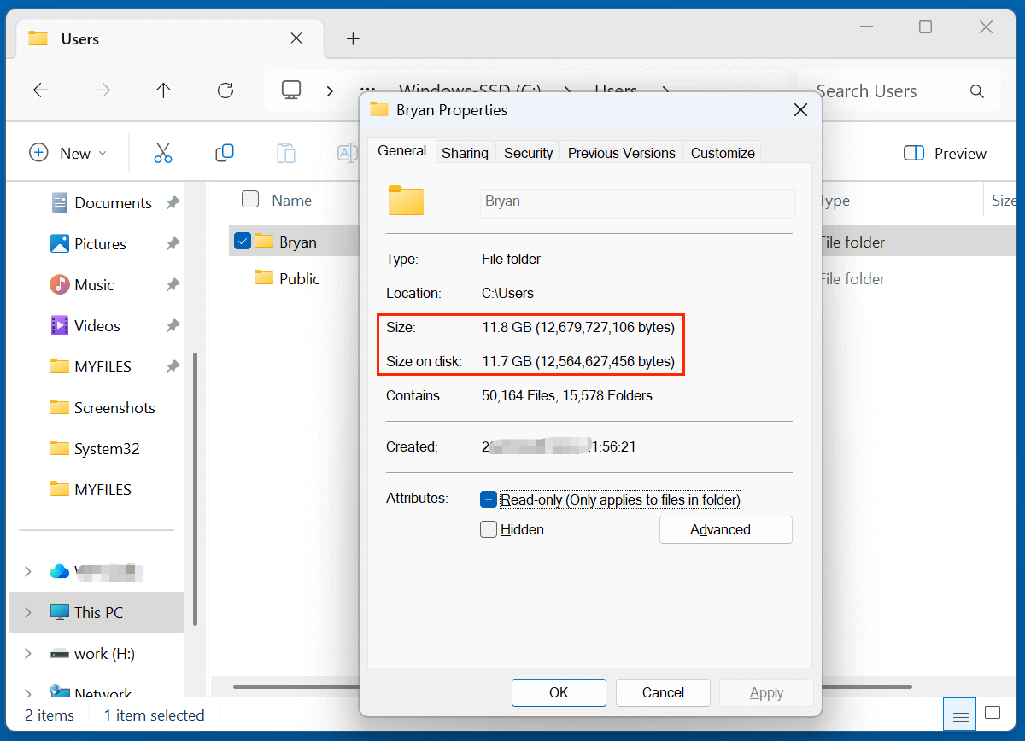Switch to the Security tab
This screenshot has height=741, width=1025.
528,153
